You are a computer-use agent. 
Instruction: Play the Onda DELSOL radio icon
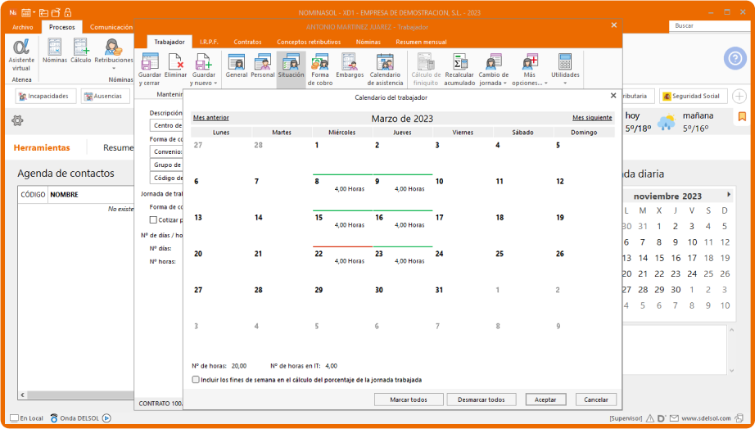tap(107, 418)
